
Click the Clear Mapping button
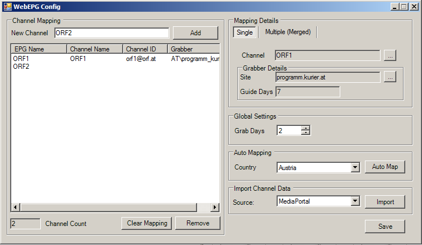coord(147,223)
